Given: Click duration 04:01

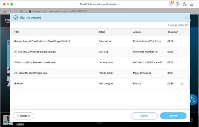Looking at the screenshot, I should [x=170, y=73].
